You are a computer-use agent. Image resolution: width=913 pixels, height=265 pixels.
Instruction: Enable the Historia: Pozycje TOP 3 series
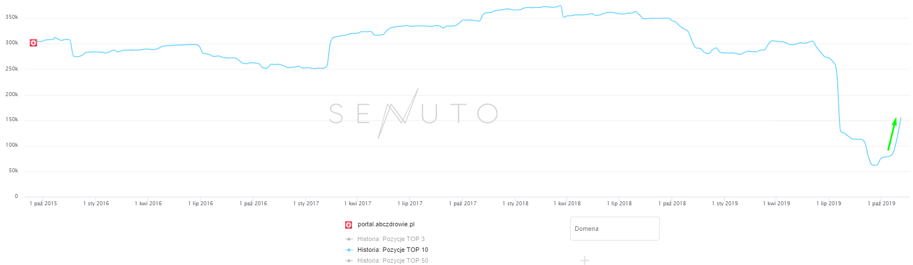click(x=391, y=239)
